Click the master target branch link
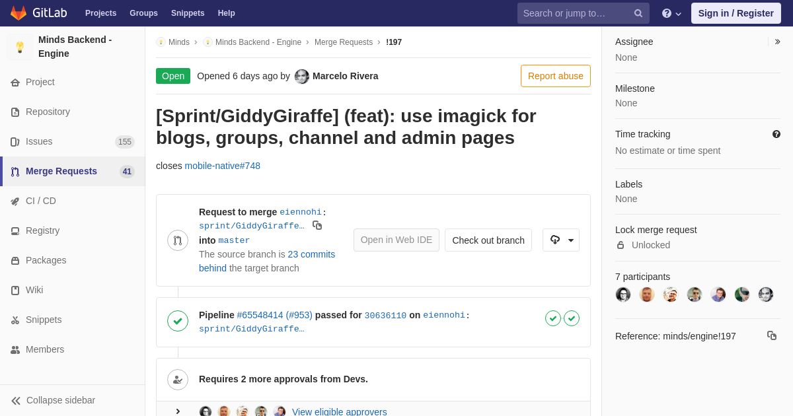The height and width of the screenshot is (416, 793). click(x=234, y=240)
